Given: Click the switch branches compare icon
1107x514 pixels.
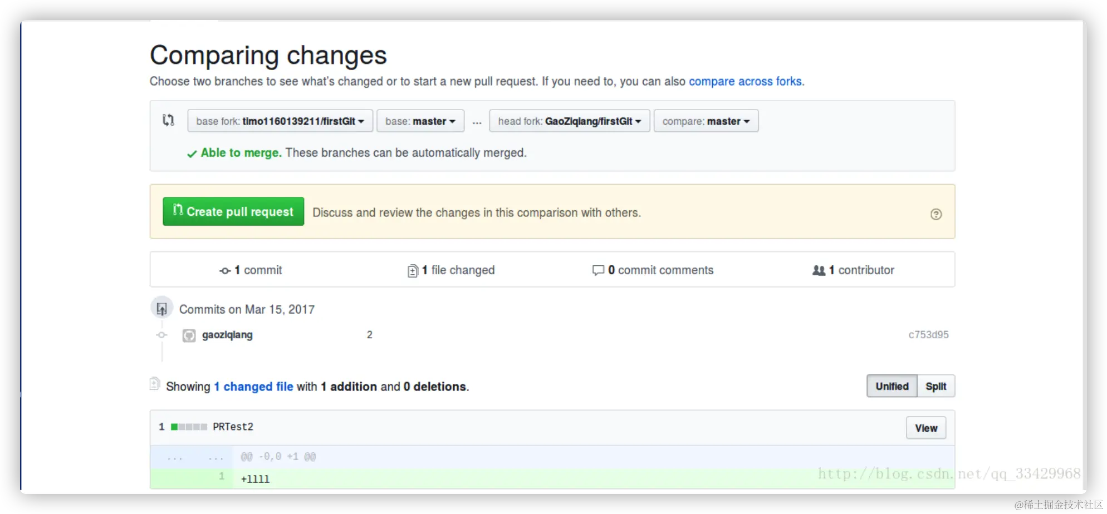Looking at the screenshot, I should click(x=168, y=120).
